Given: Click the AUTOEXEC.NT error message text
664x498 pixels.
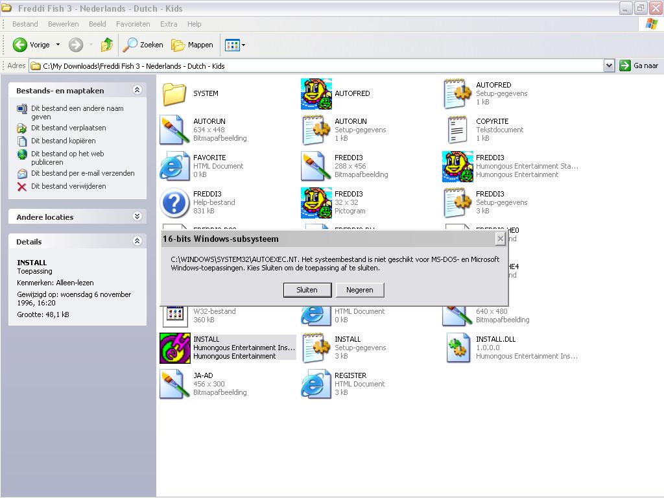Looking at the screenshot, I should point(335,263).
